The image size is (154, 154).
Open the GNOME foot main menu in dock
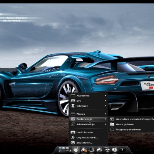[x=76, y=150]
